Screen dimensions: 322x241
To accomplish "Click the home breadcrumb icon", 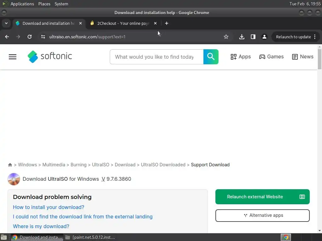I will click(10, 165).
